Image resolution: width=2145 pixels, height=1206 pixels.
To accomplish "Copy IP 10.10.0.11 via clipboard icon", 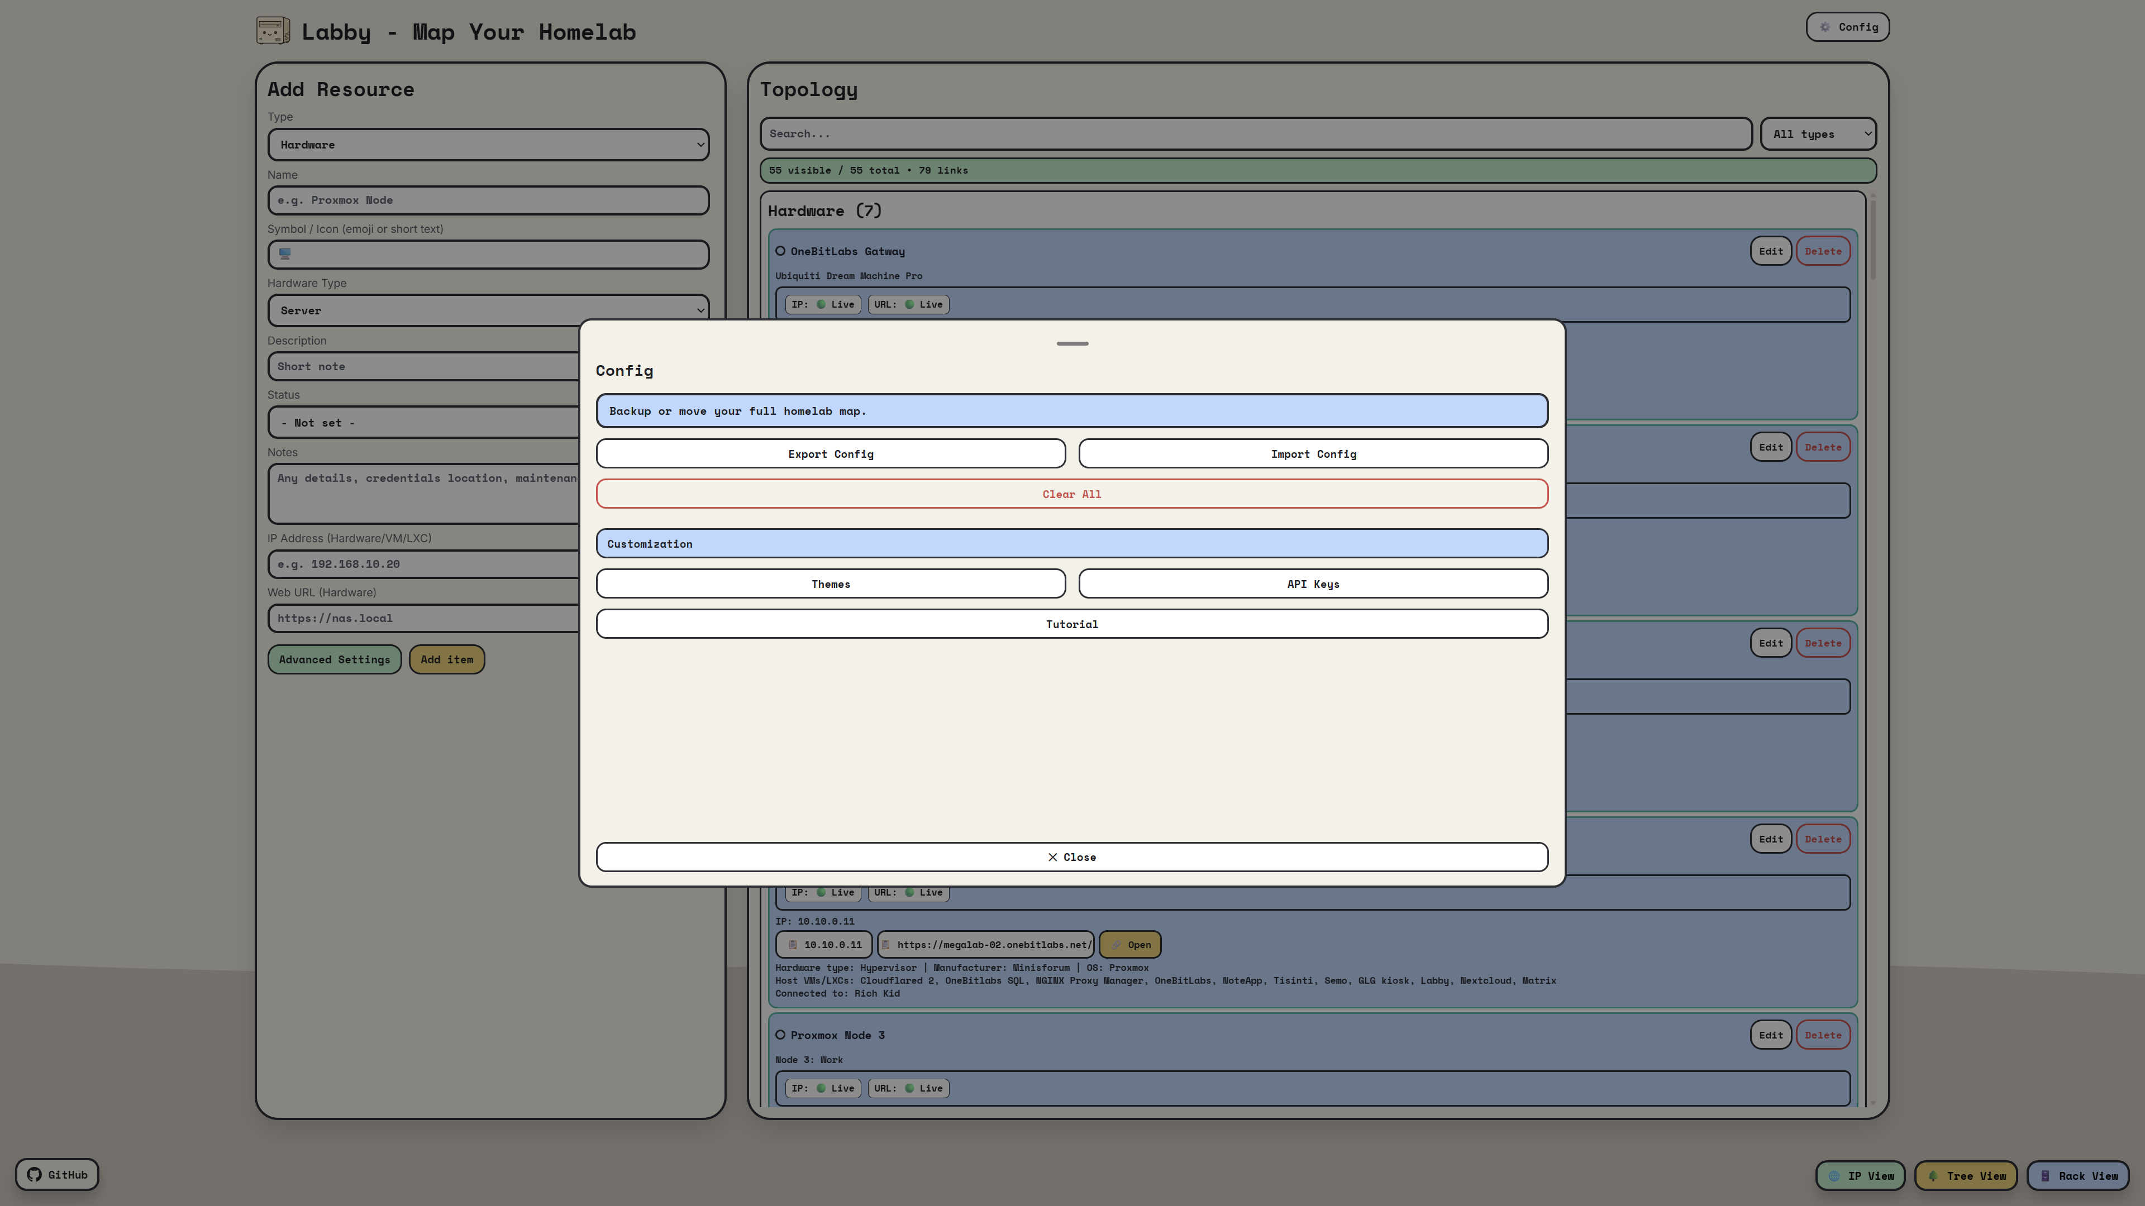I will pos(793,945).
